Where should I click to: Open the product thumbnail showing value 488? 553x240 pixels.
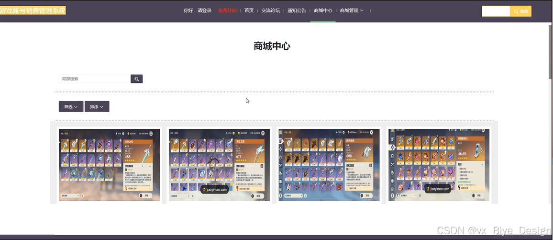[x=110, y=165]
